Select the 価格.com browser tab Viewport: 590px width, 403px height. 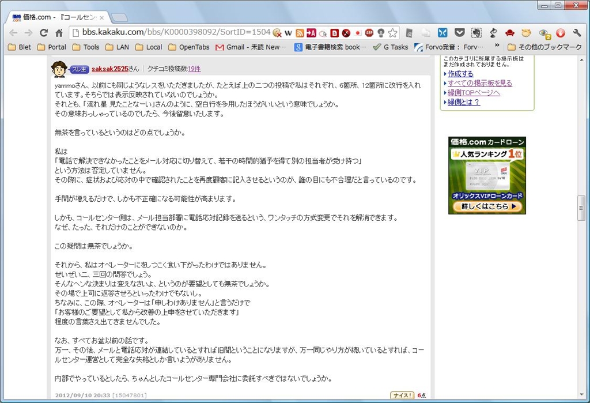[x=55, y=17]
